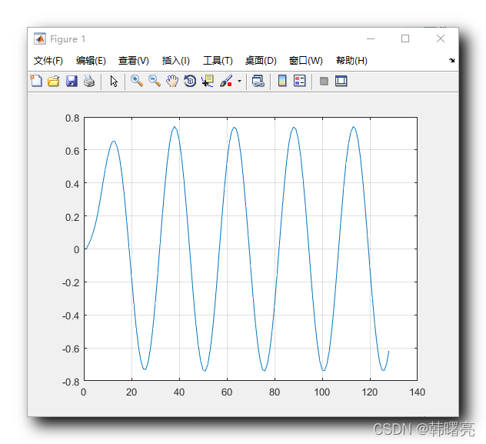Viewport: 486px width, 444px height.
Task: Click the y-axis tick label -0.6
Action: tap(71, 349)
